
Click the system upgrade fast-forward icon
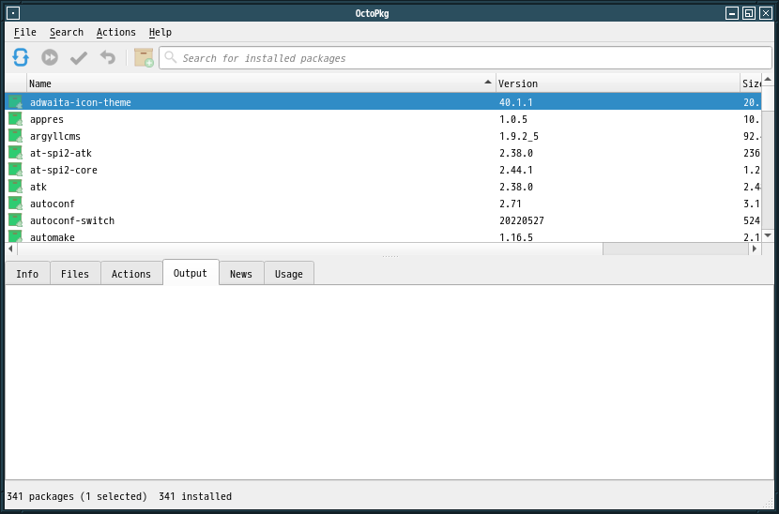[x=50, y=57]
